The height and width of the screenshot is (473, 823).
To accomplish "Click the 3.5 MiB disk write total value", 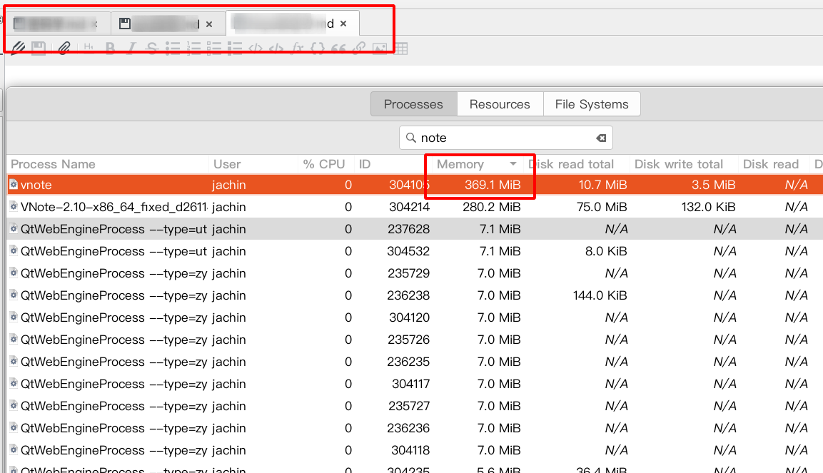I will click(713, 185).
